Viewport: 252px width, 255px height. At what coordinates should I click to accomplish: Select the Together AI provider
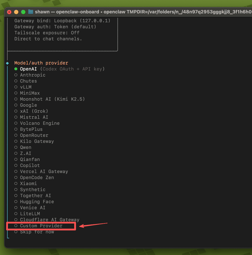35,196
